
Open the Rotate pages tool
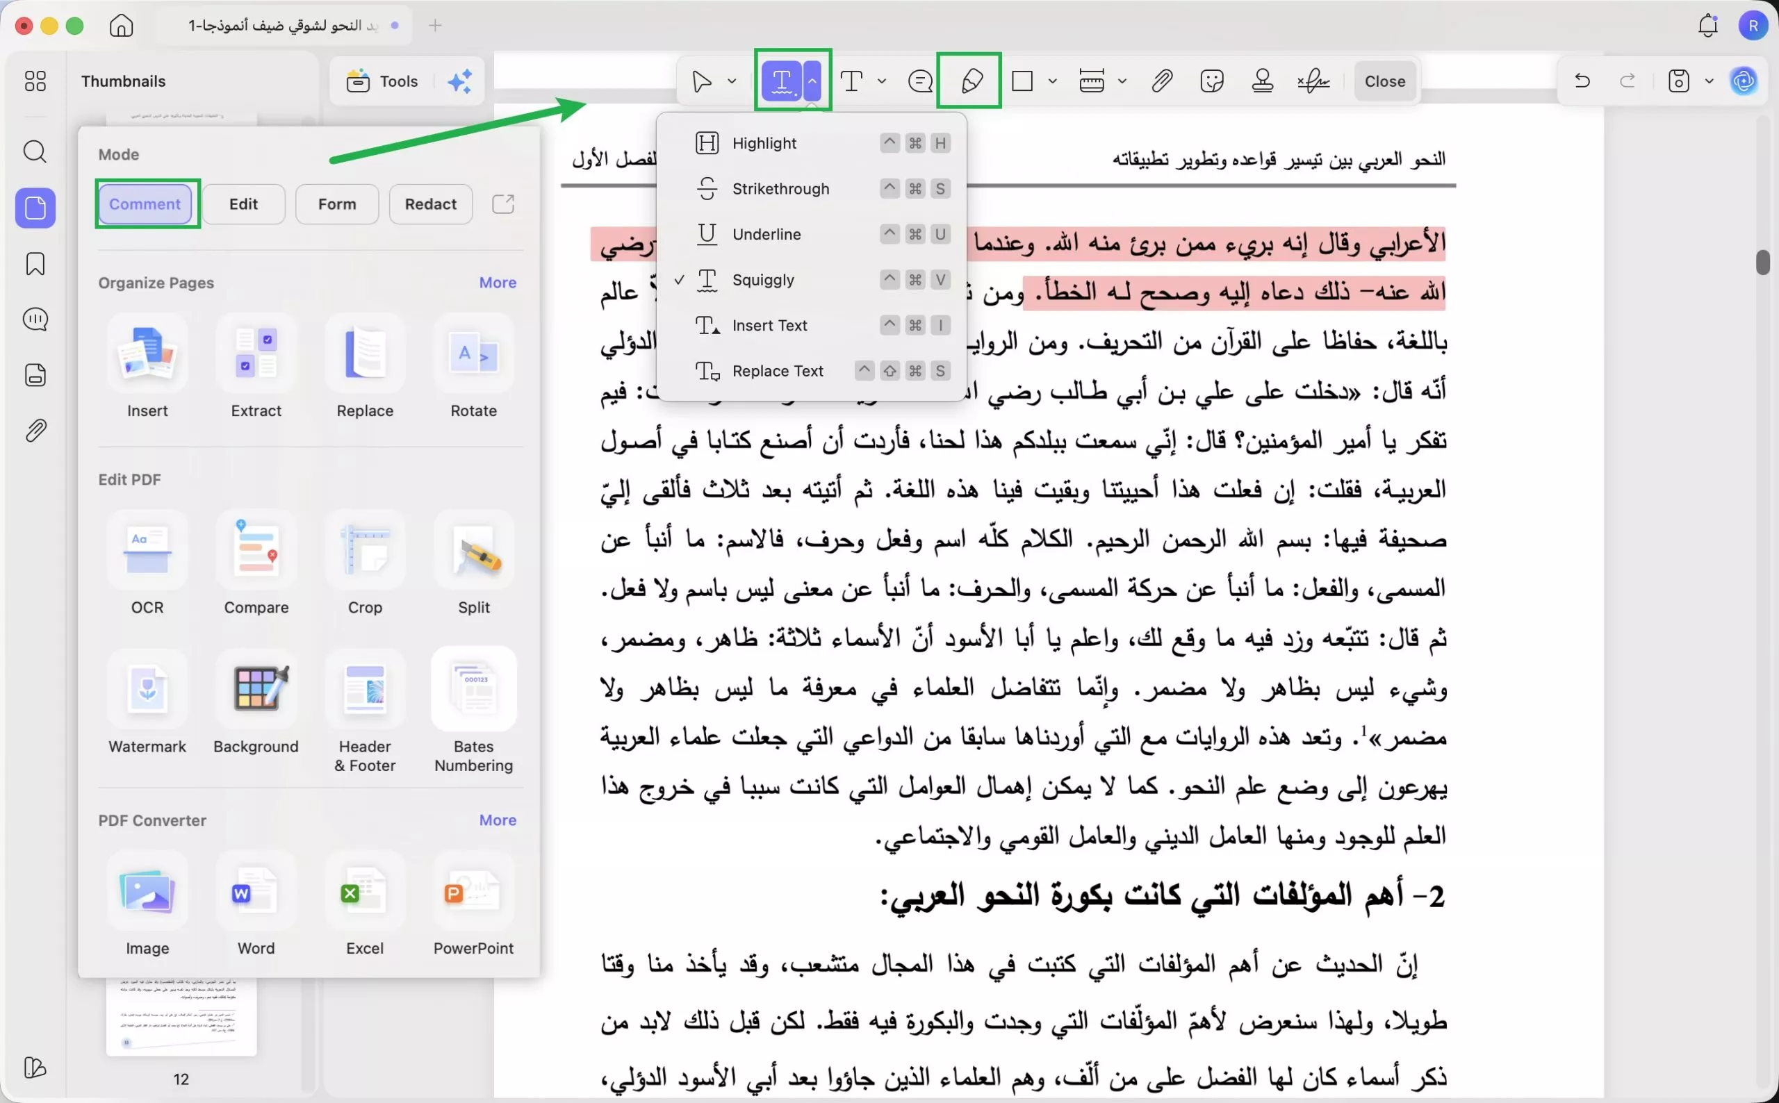(473, 367)
